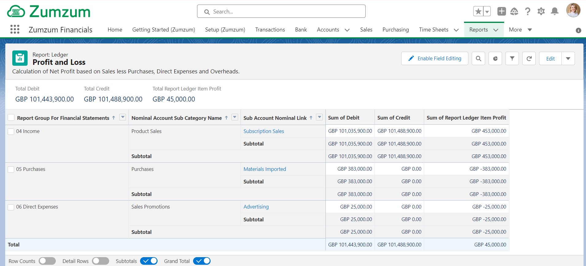Switch to the Transactions tab
This screenshot has height=266, width=586.
[x=270, y=30]
